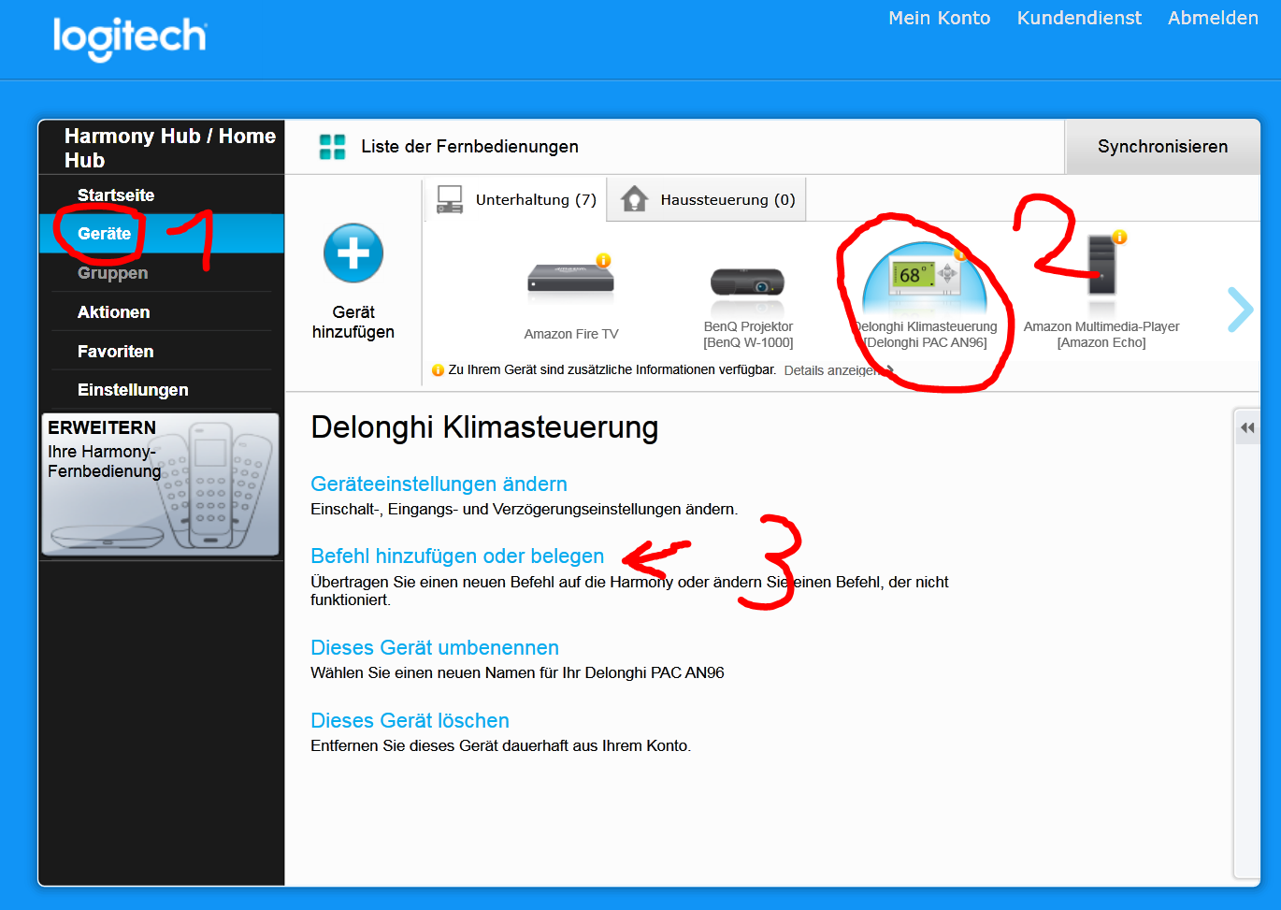Click the Harmony Hub / Home Hub title

point(170,148)
